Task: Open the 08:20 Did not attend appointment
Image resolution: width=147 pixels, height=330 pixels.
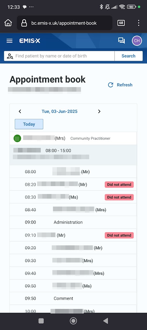Action: [73, 184]
